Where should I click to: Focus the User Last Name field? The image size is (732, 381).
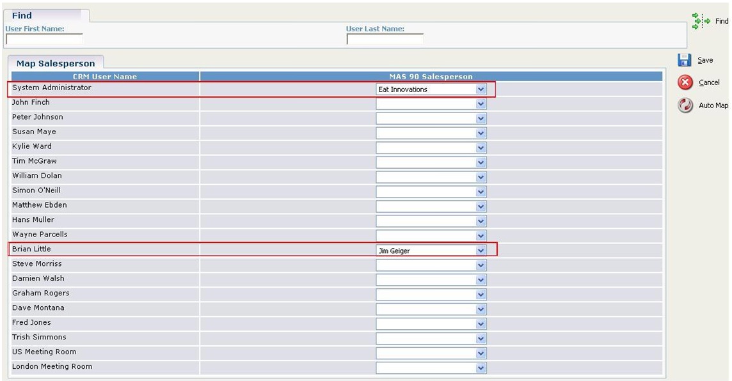click(385, 39)
